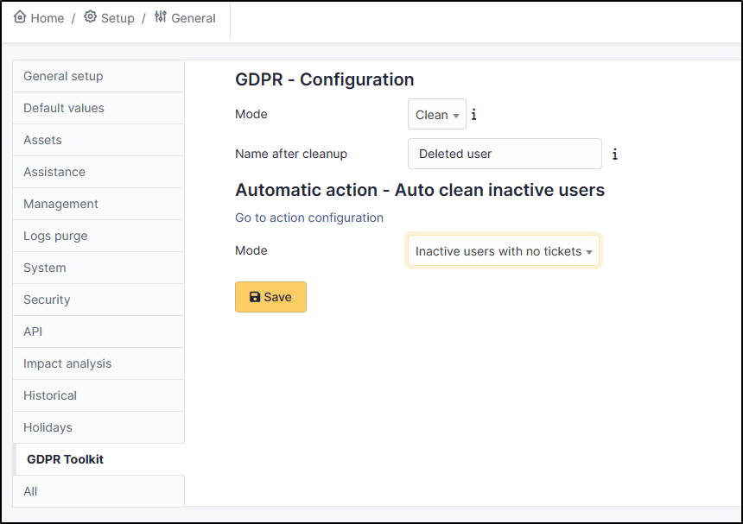Expand the Inactive users with no tickets dropdown
This screenshot has width=743, height=524.
click(x=503, y=251)
